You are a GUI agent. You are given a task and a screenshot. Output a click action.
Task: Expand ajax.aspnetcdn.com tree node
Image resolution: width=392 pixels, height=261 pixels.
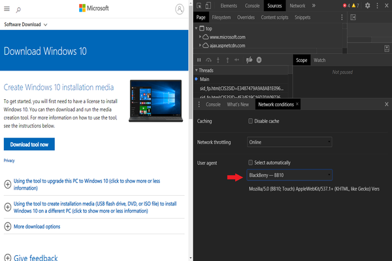200,45
